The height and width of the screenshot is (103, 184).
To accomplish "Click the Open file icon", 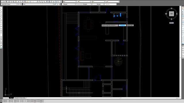I will [x=4, y=2].
